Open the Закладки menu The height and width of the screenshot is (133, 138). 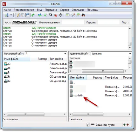pos(78,10)
